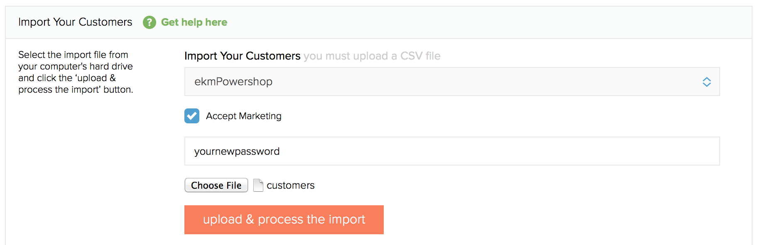Image resolution: width=760 pixels, height=245 pixels.
Task: Click the green question mark help icon
Action: pyautogui.click(x=149, y=22)
